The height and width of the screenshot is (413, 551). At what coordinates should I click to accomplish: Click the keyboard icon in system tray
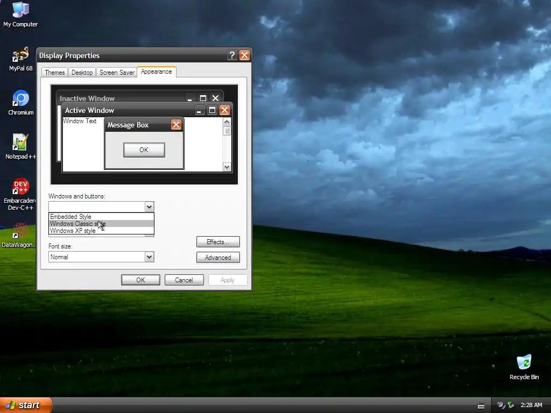tap(481, 405)
